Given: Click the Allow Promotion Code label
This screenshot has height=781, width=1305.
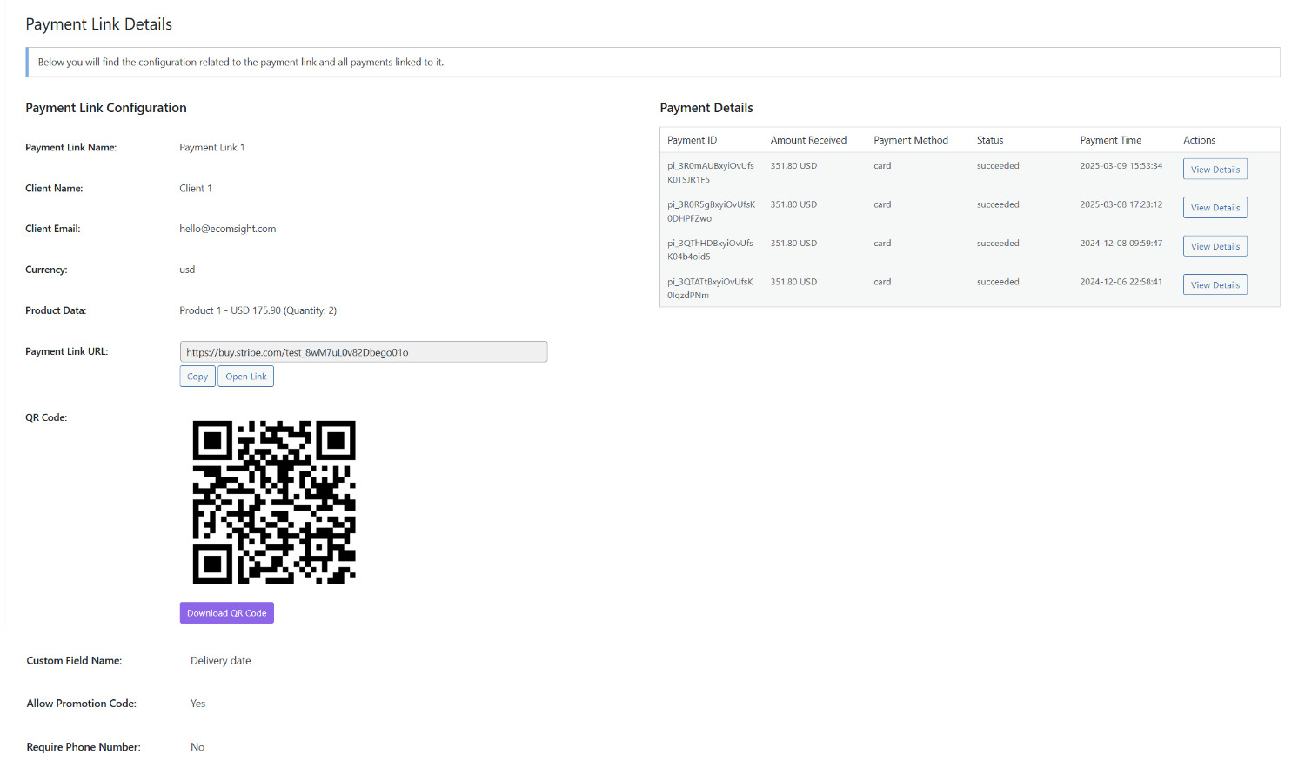Looking at the screenshot, I should click(82, 704).
